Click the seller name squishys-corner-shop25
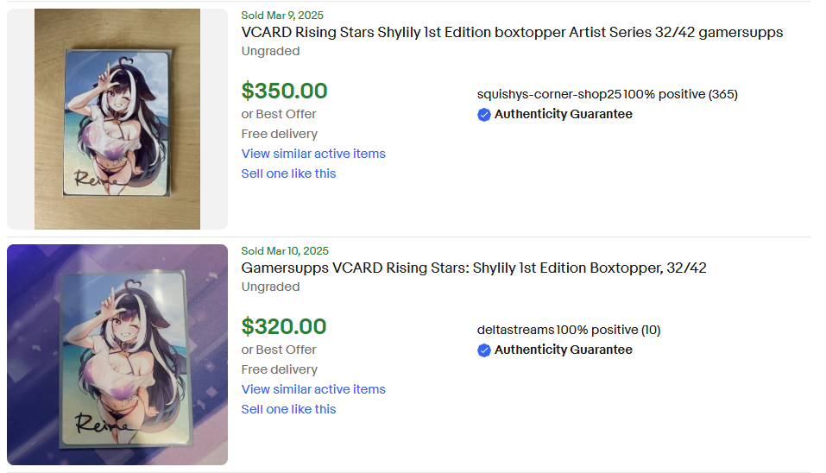Image resolution: width=826 pixels, height=473 pixels. 549,95
